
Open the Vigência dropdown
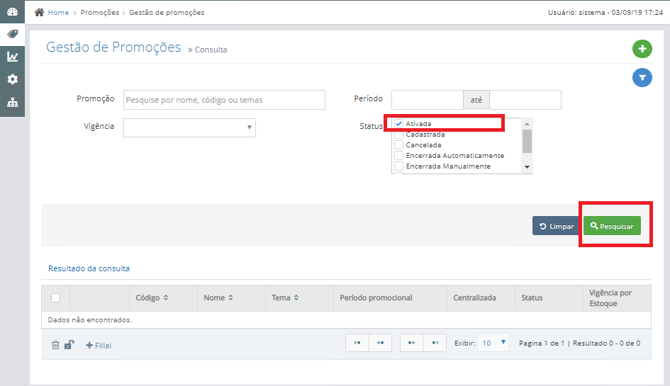(190, 127)
